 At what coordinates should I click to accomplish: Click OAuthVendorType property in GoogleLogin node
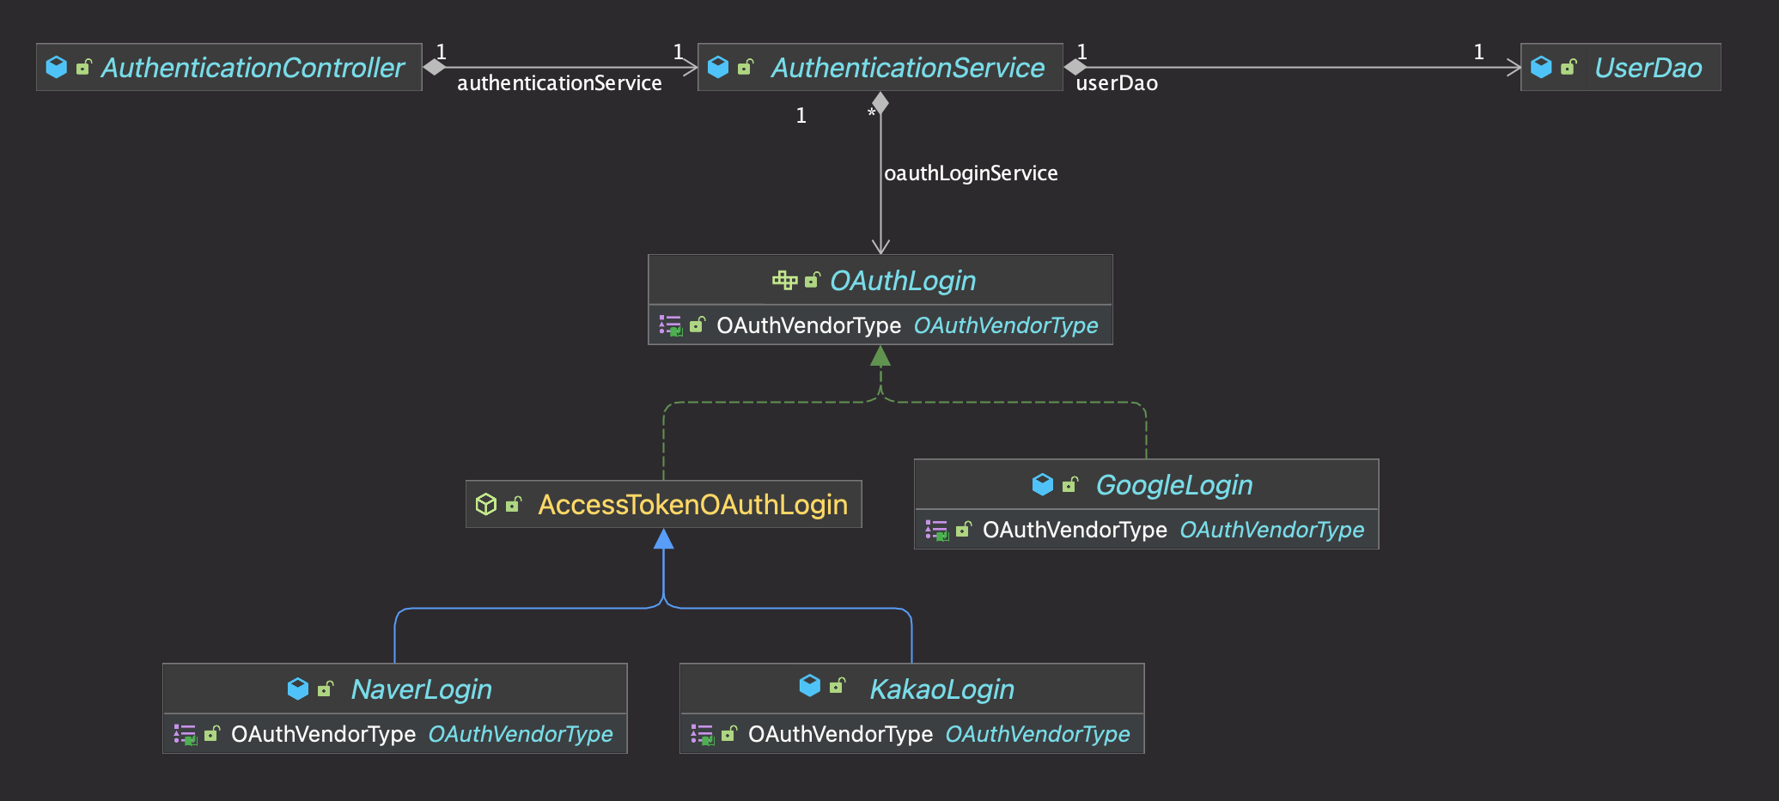(x=1075, y=530)
